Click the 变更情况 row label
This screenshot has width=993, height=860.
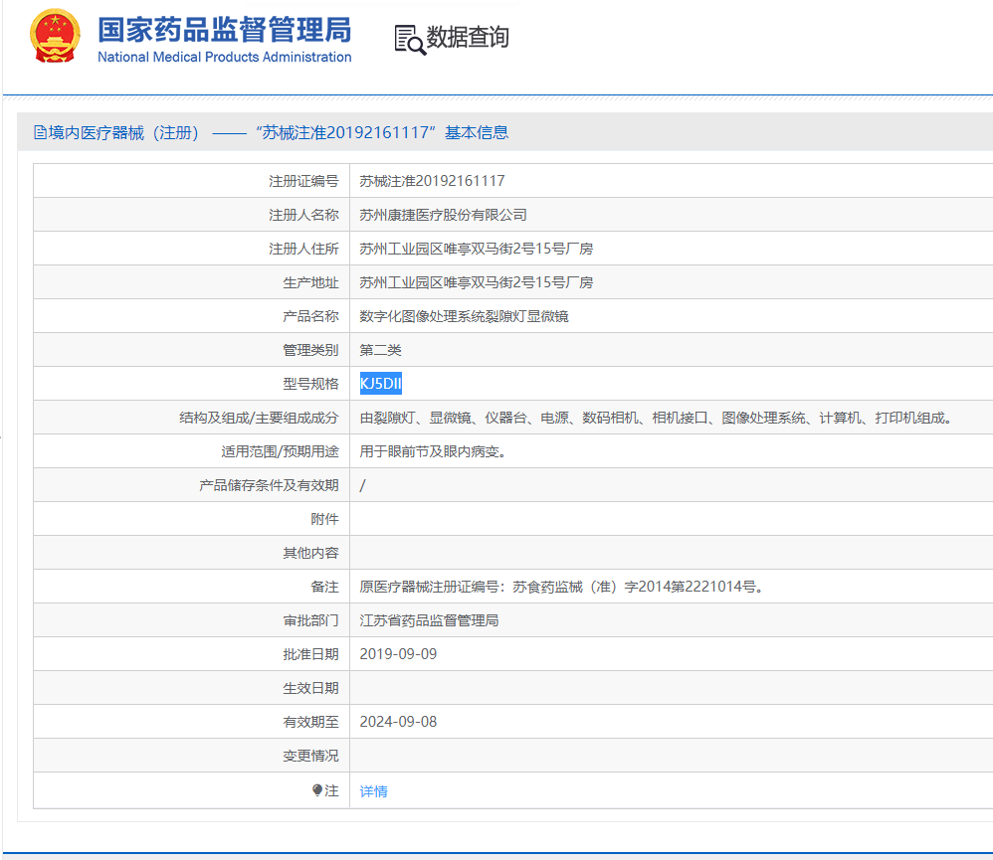click(311, 756)
